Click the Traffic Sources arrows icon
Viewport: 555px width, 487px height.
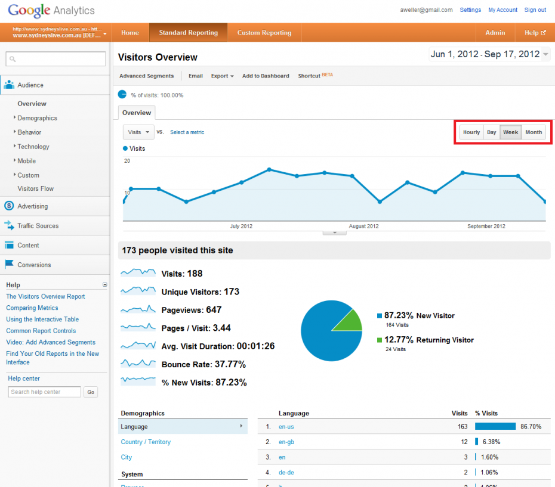pos(10,225)
